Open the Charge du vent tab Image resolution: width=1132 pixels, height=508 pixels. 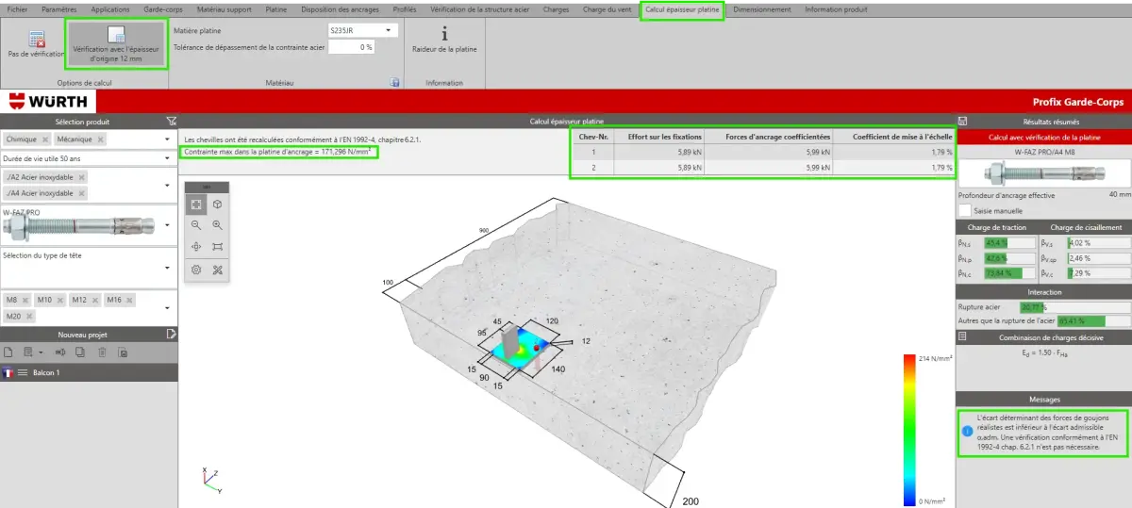(x=607, y=9)
